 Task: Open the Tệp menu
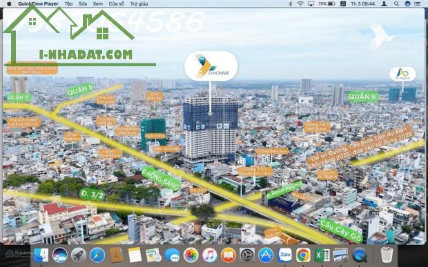point(68,3)
